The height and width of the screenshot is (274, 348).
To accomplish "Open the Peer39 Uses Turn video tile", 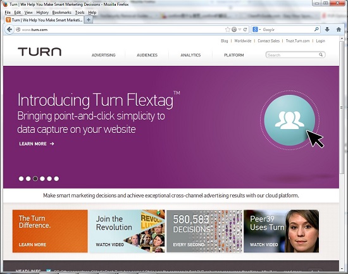I will point(281,231).
